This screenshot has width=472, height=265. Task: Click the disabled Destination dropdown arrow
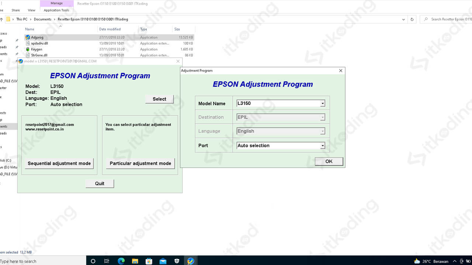click(x=323, y=117)
